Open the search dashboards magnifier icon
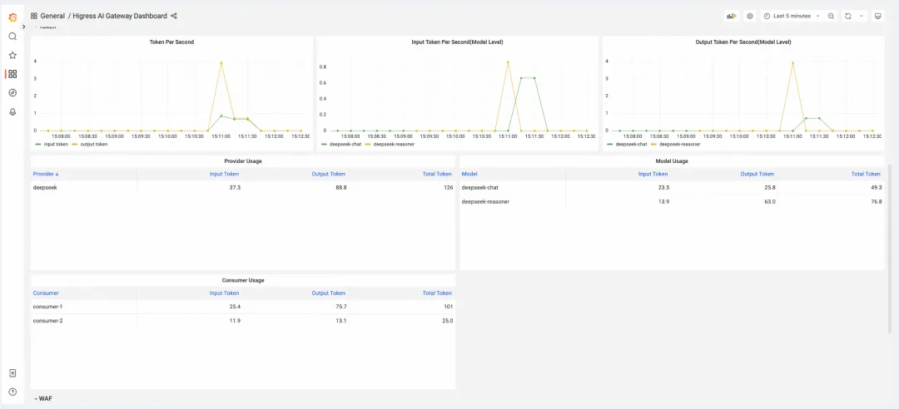Screen dimensions: 899x409 tap(12, 37)
